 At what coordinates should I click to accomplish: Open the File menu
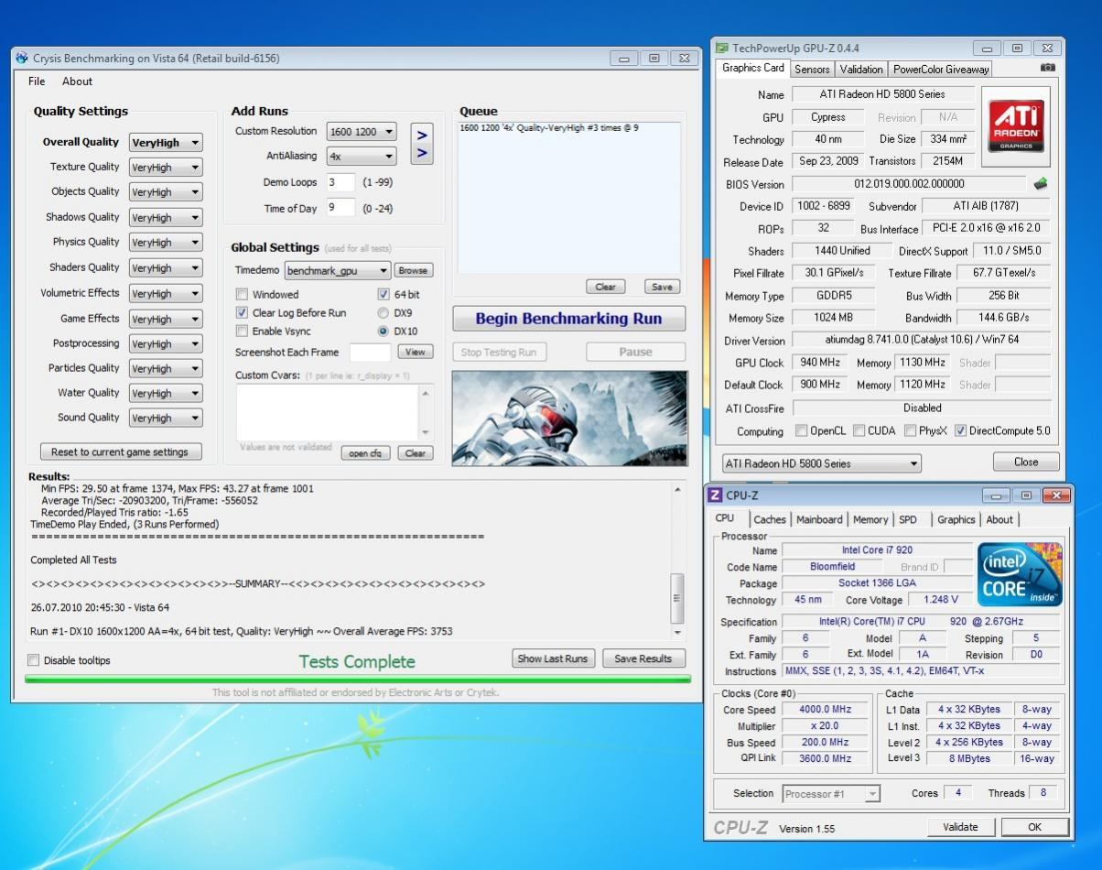[x=37, y=82]
